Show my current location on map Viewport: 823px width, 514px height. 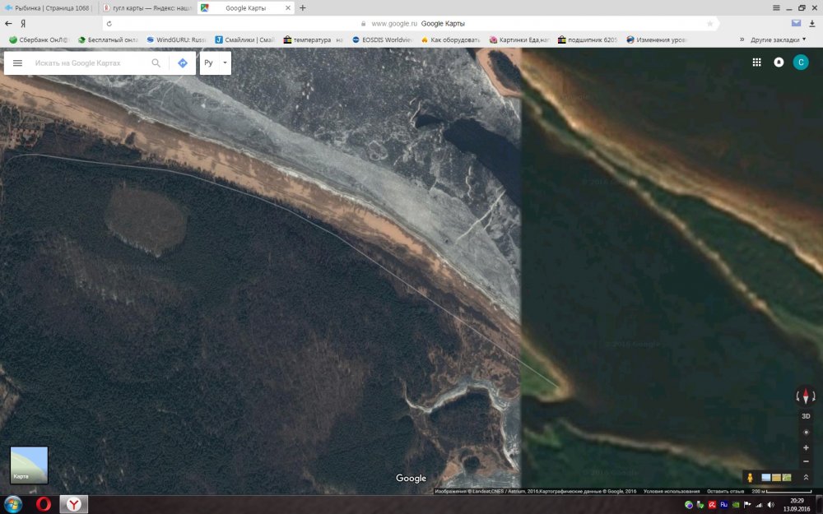[x=806, y=432]
